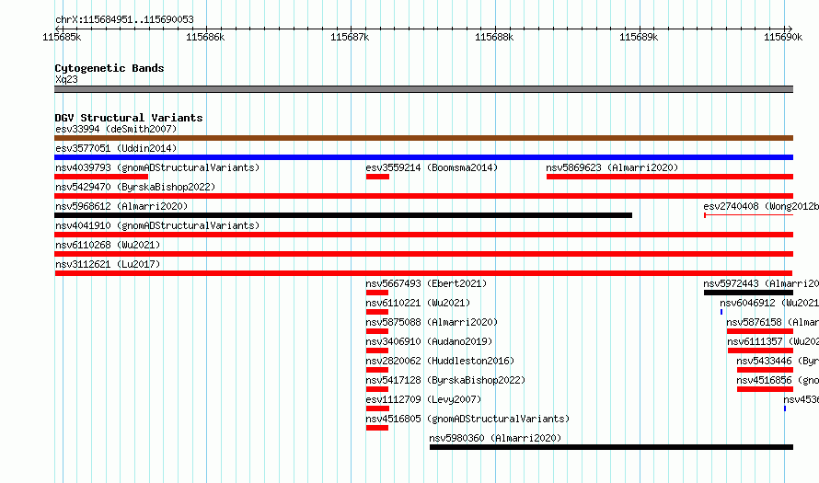Select the nsv6110268 Wu2021 red bar
The width and height of the screenshot is (819, 483).
click(423, 254)
